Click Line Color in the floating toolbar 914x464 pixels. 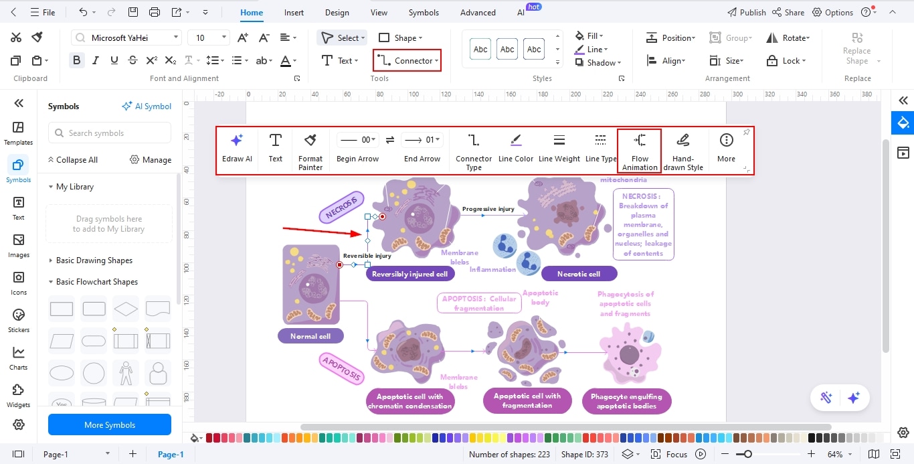point(516,148)
